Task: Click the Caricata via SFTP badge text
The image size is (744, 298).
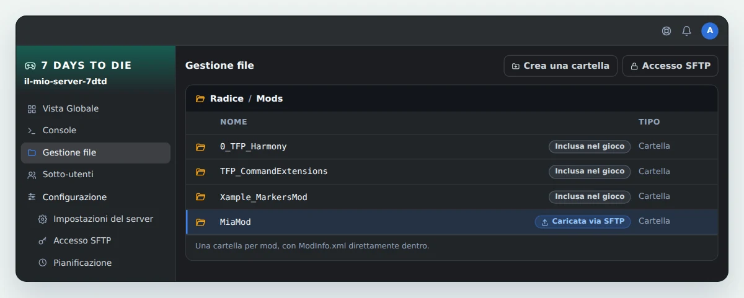Action: [588, 221]
